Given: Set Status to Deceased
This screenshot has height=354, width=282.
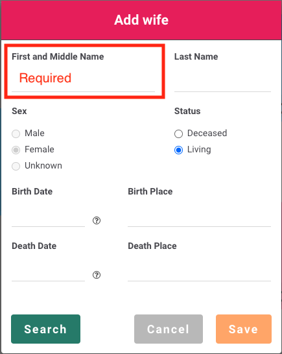Looking at the screenshot, I should (x=178, y=134).
